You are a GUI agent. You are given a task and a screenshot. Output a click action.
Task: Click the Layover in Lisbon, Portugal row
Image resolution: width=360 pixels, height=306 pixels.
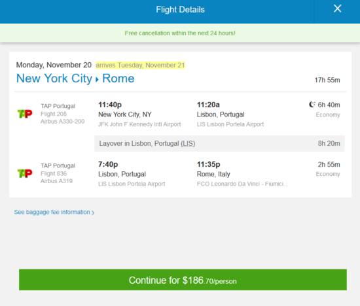click(x=219, y=144)
